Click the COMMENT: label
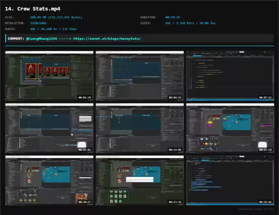 [x=16, y=39]
